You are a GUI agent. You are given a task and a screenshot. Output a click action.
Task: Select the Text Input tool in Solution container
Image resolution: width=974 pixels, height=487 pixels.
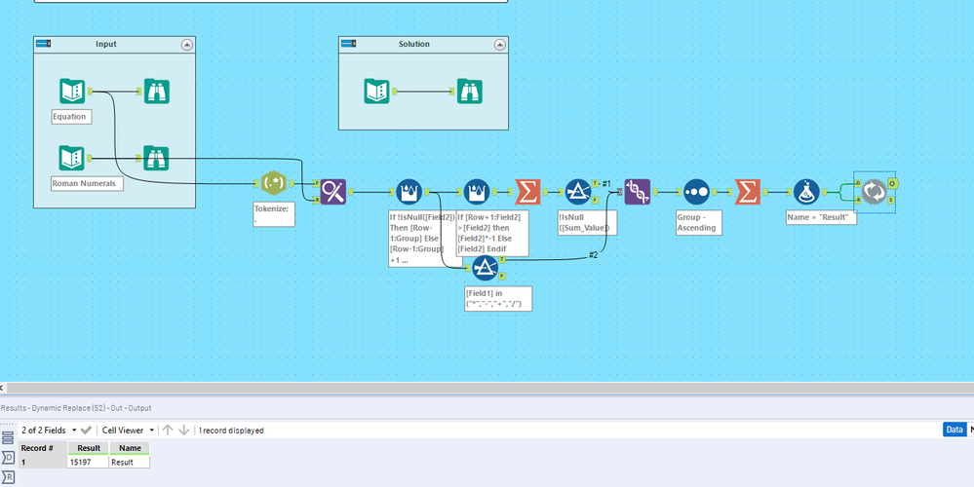(x=376, y=92)
